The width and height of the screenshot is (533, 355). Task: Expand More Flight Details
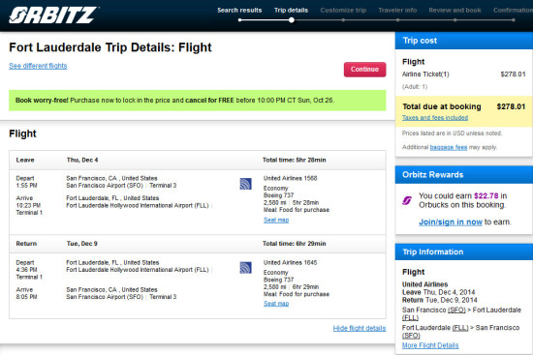click(430, 345)
